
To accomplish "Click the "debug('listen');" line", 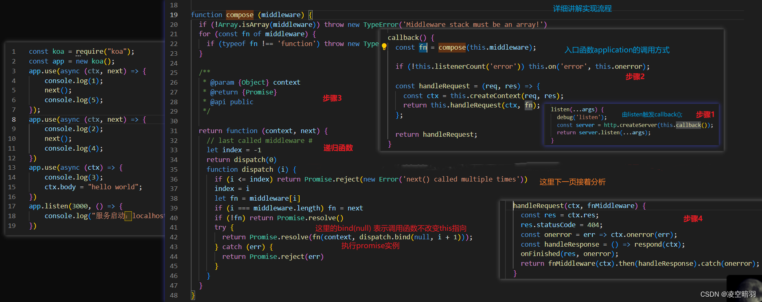I will point(582,117).
